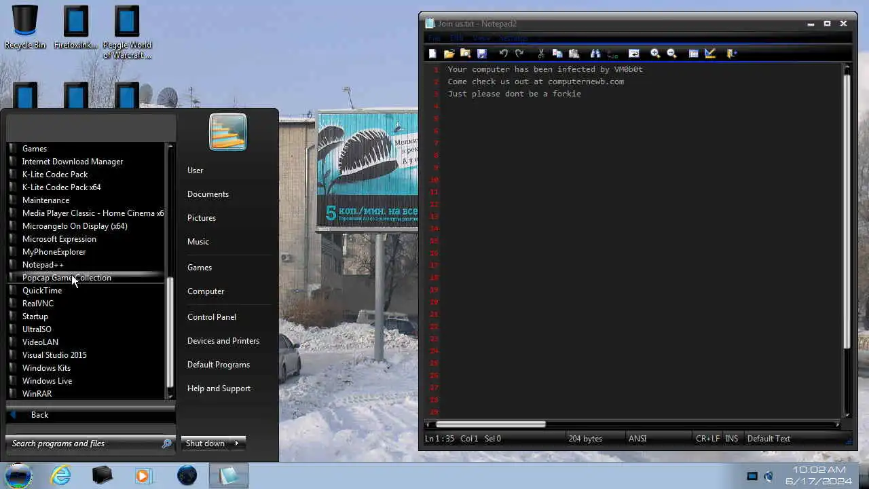The height and width of the screenshot is (489, 869).
Task: Zoom out with the minus magnifier icon
Action: pyautogui.click(x=671, y=53)
